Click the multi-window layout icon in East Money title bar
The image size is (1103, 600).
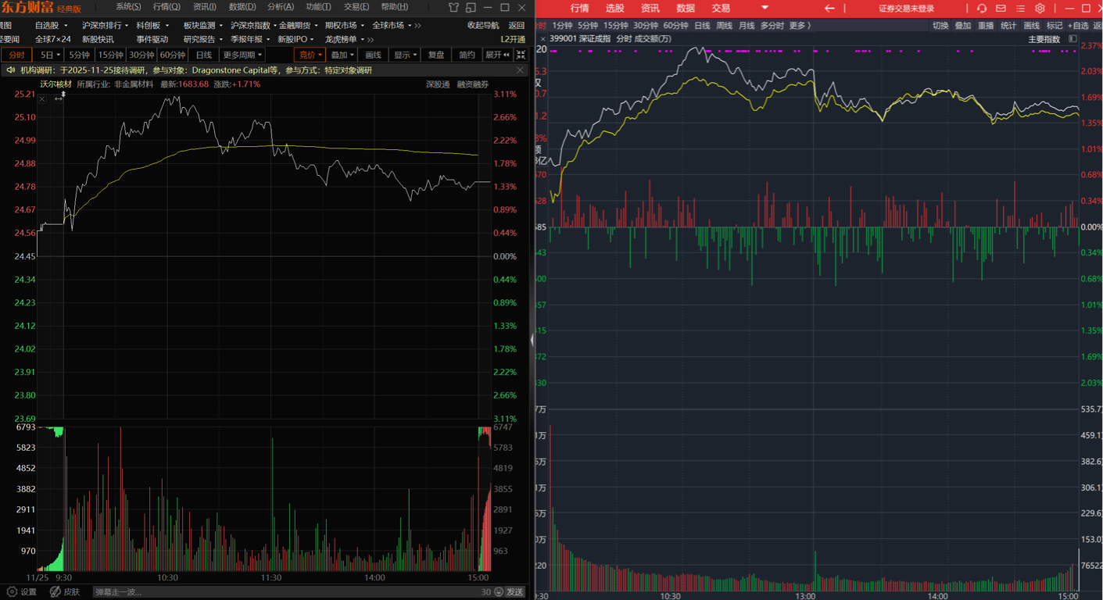(471, 8)
